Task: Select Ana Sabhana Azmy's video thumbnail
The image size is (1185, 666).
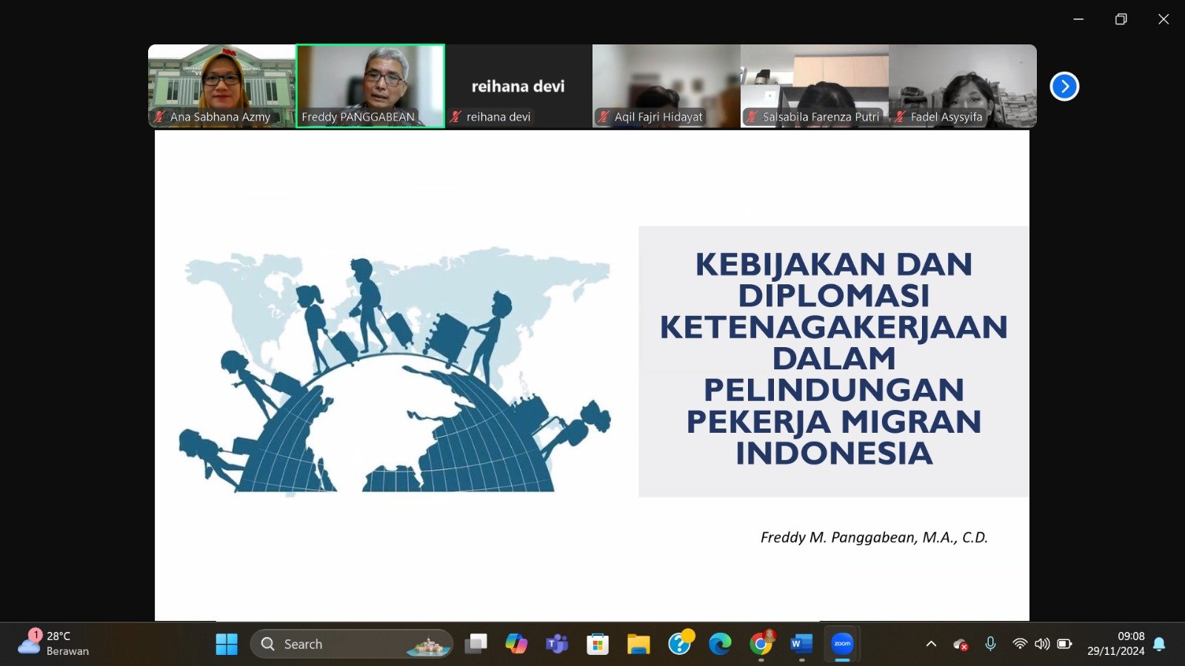Action: click(221, 86)
